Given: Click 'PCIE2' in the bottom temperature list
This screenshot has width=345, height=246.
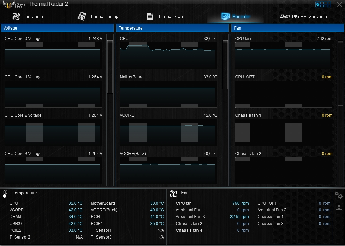Looking at the screenshot, I should 15,230.
